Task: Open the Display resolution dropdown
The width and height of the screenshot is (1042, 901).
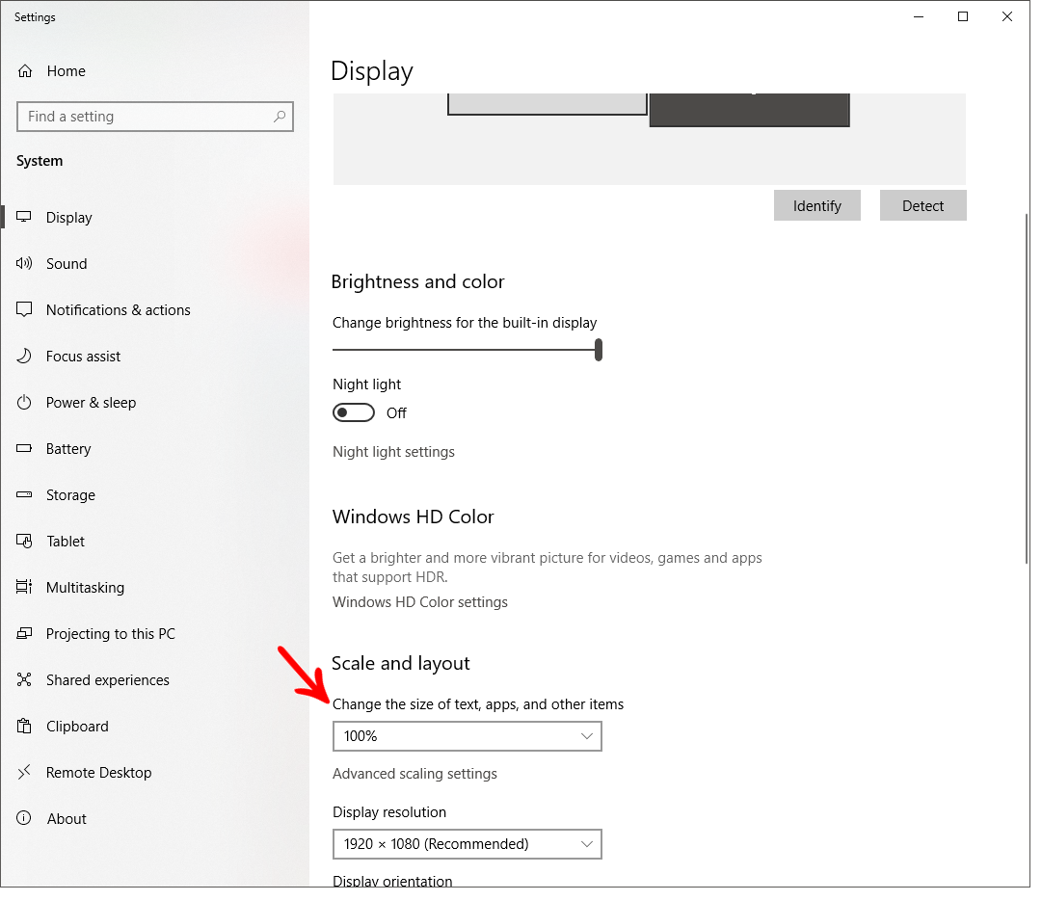Action: pos(468,844)
